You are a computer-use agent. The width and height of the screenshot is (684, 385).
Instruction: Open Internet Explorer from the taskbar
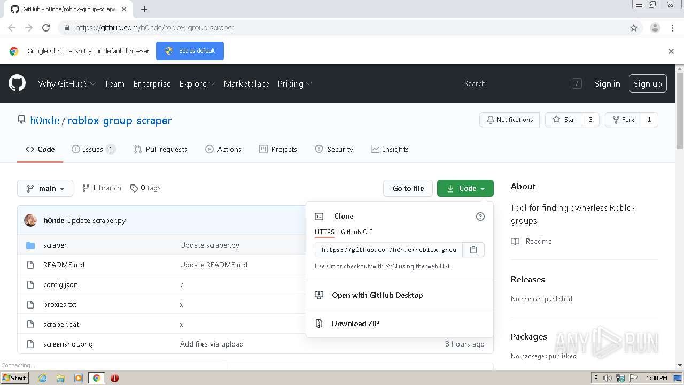click(x=42, y=378)
